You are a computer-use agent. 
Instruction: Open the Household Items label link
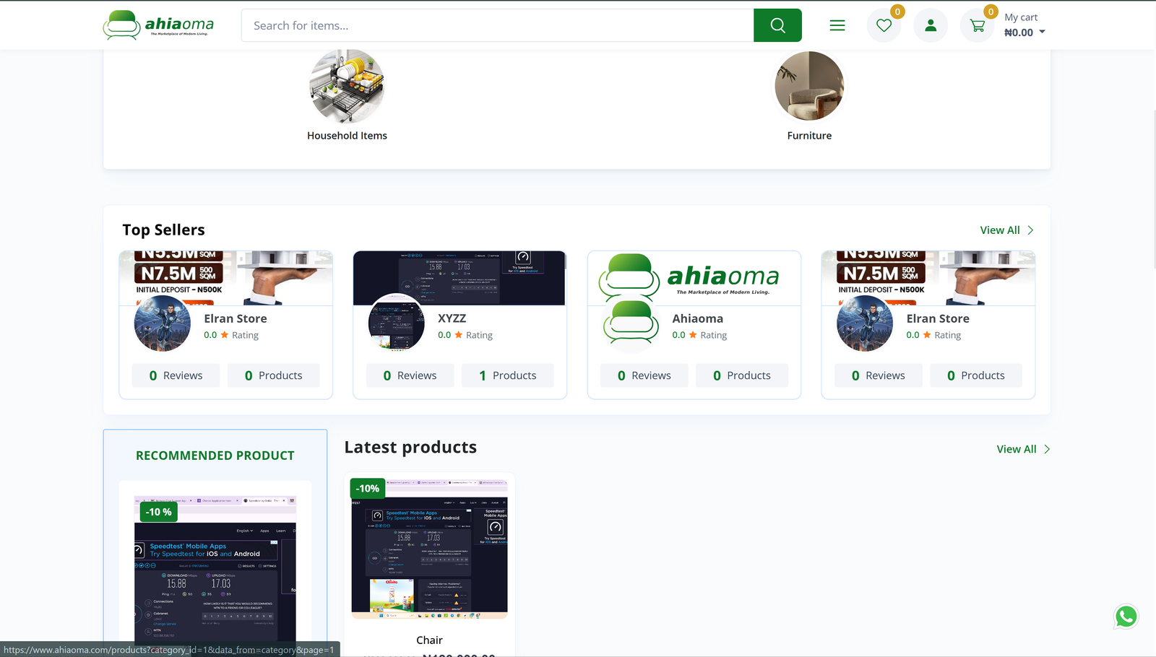point(347,136)
